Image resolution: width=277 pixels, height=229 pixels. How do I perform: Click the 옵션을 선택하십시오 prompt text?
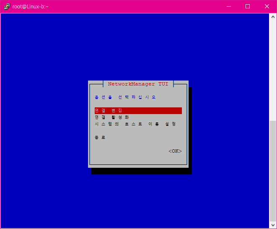click(125, 97)
